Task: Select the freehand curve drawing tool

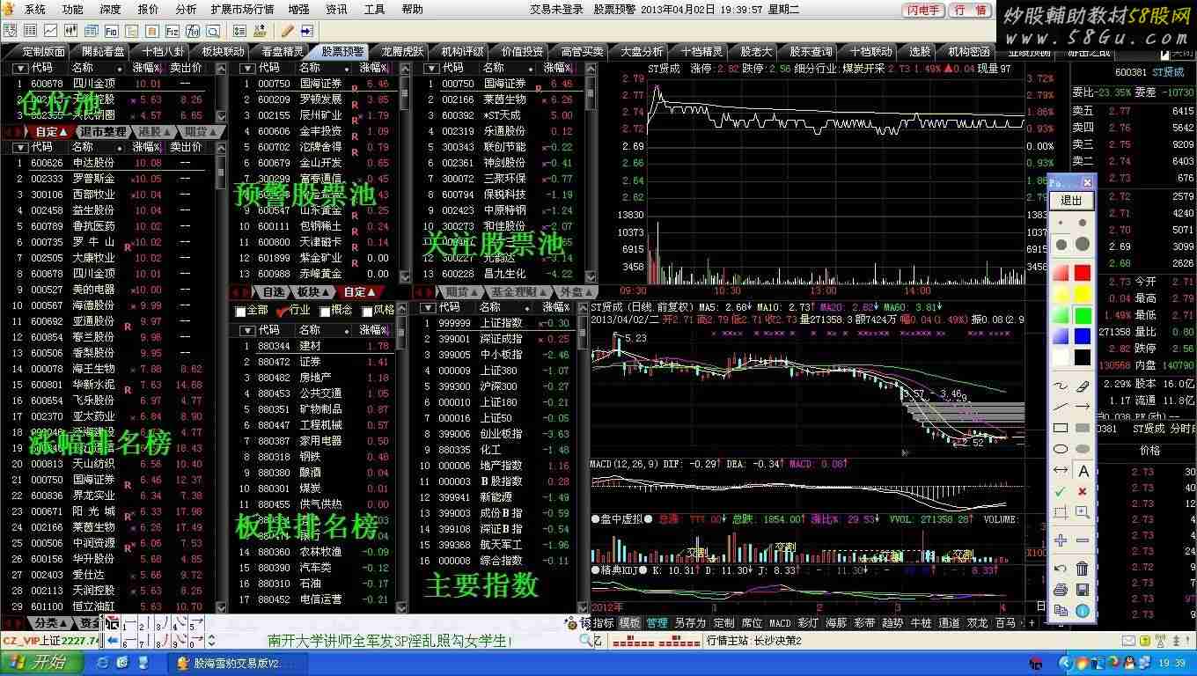Action: [1061, 386]
